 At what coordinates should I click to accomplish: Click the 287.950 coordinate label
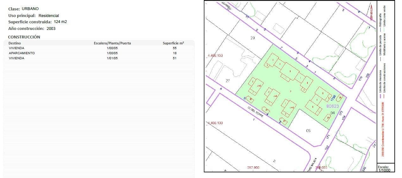(253, 168)
